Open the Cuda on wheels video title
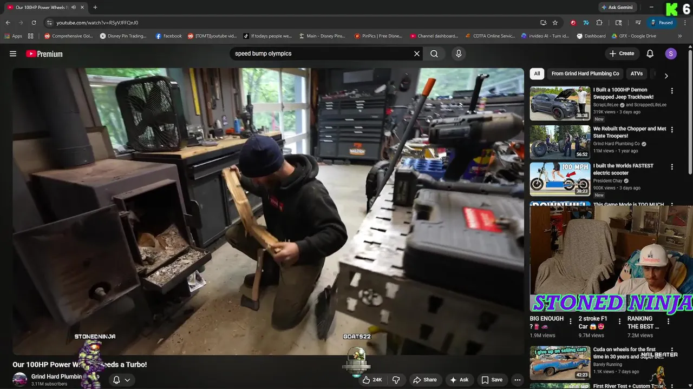The height and width of the screenshot is (389, 693). tap(628, 353)
